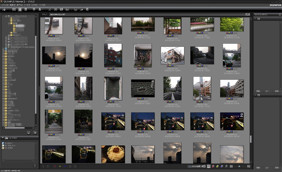Apply red tag from bottom toolbar
Image resolution: width=282 pixels, height=172 pixels.
(x=55, y=166)
